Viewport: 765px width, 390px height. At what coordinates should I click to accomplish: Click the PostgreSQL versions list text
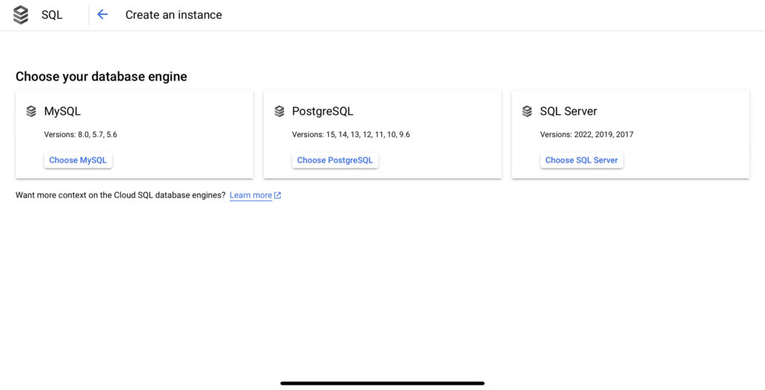[350, 135]
